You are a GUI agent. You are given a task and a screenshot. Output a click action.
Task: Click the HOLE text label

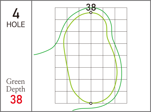16,24
